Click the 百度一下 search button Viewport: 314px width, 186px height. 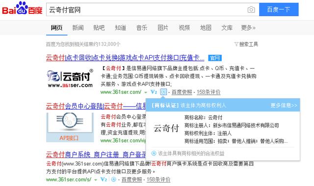tap(279, 9)
